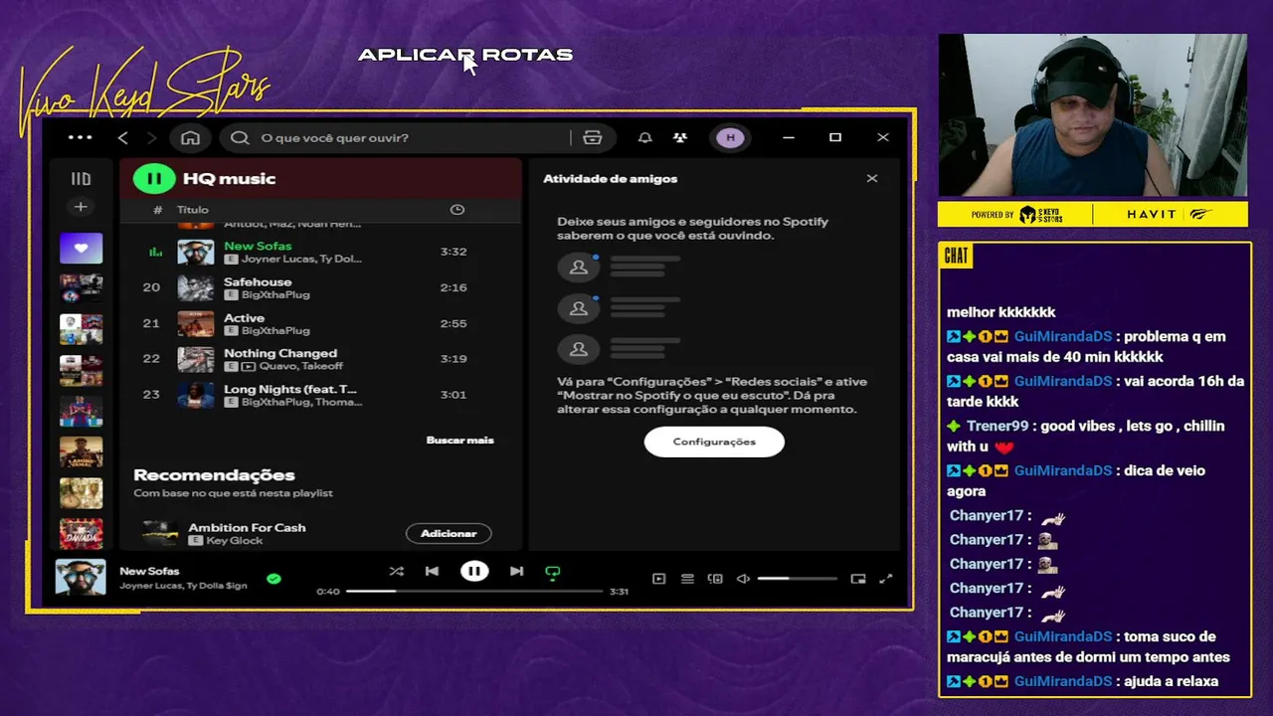Viewport: 1273px width, 716px height.
Task: Select track Long Nights (feat. T...
Action: pyautogui.click(x=320, y=395)
